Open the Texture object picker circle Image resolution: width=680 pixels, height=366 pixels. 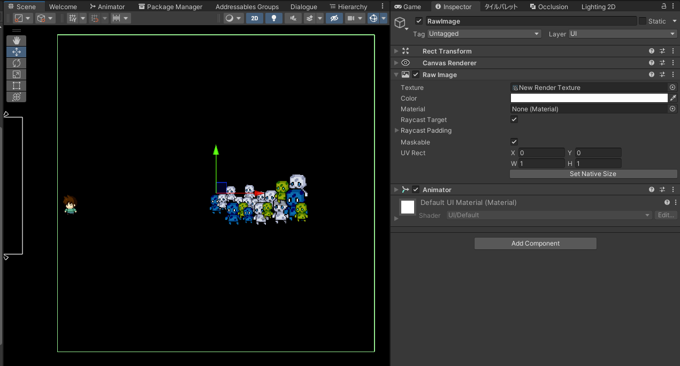672,87
